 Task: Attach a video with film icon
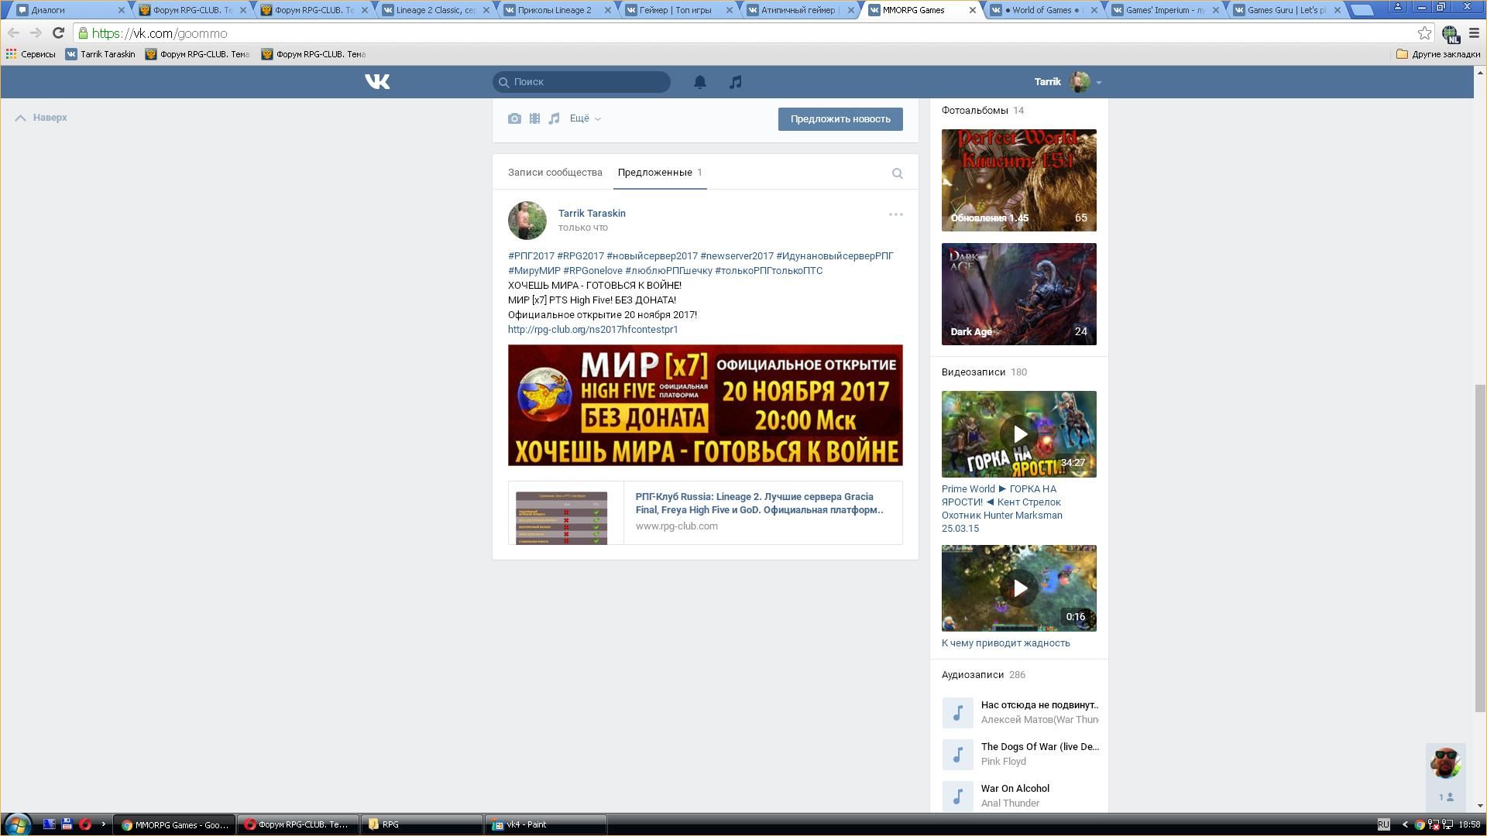tap(534, 118)
